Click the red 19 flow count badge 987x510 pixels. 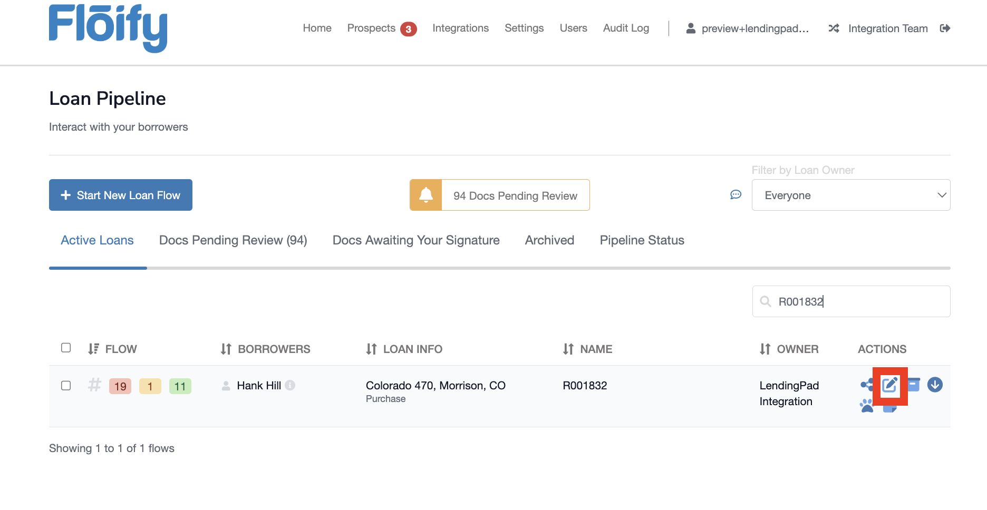120,386
